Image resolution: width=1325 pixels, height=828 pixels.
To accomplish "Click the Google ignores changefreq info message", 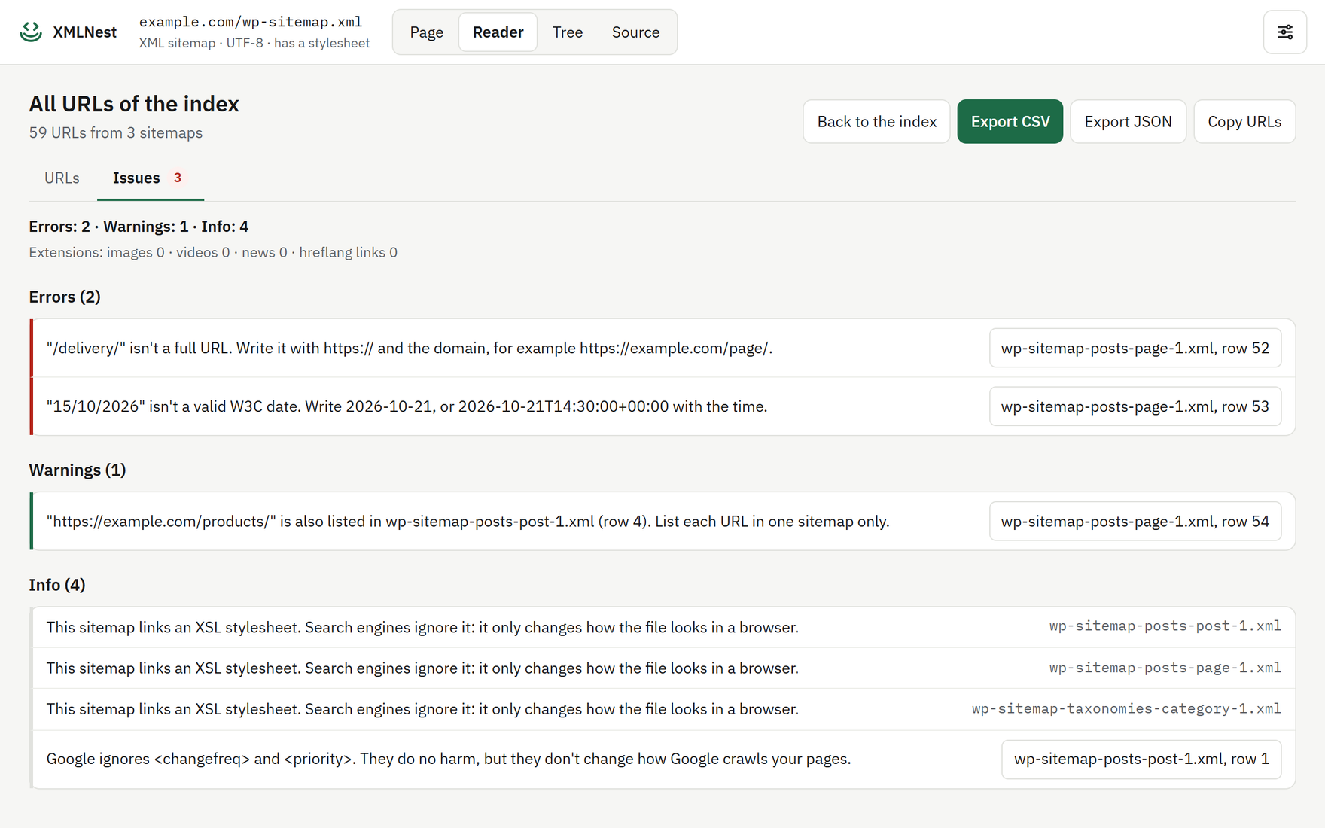I will point(449,759).
